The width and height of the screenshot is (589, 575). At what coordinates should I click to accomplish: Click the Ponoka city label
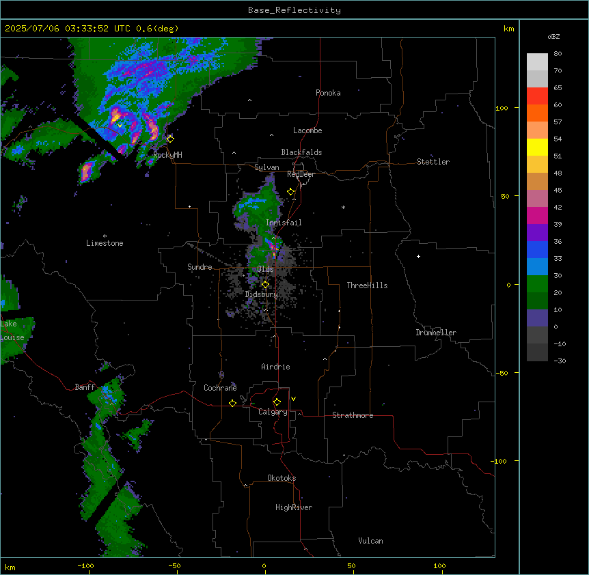(328, 93)
